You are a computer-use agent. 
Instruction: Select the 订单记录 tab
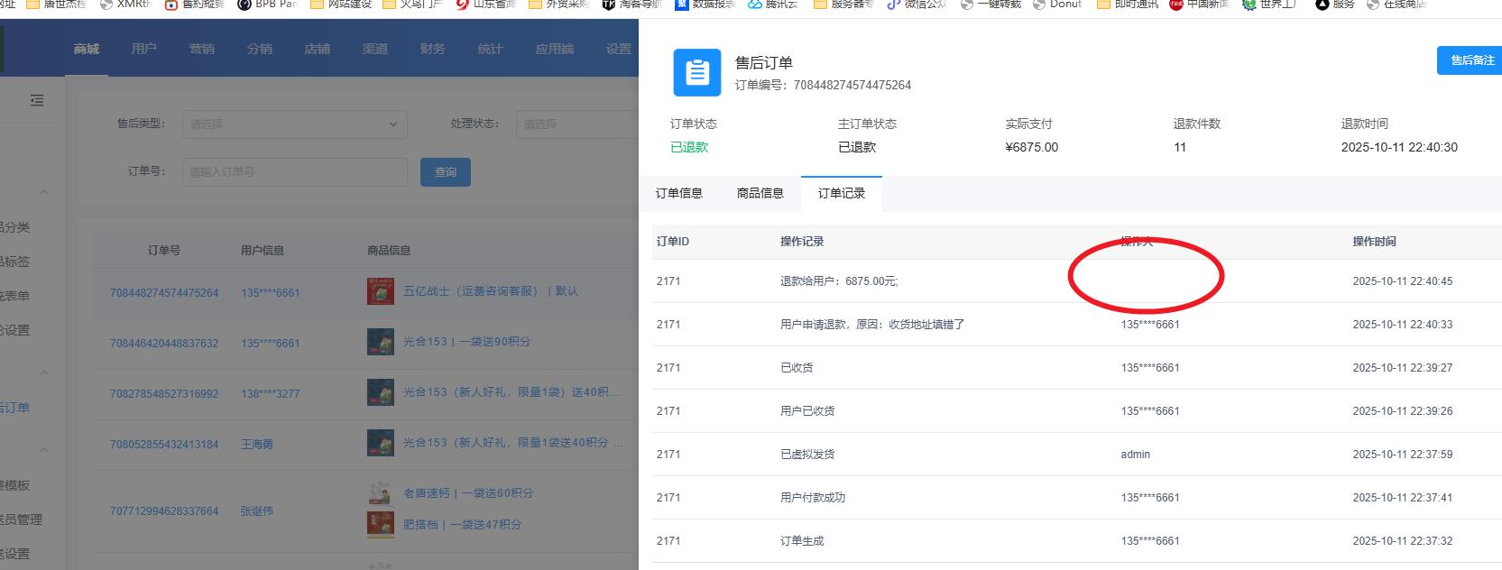tap(841, 193)
